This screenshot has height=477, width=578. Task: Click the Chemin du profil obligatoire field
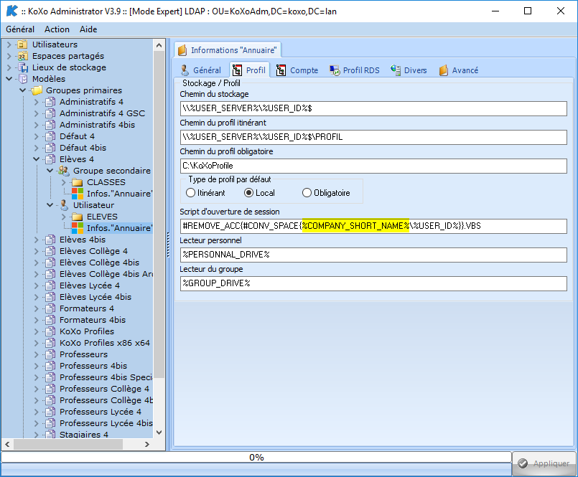[x=373, y=166]
